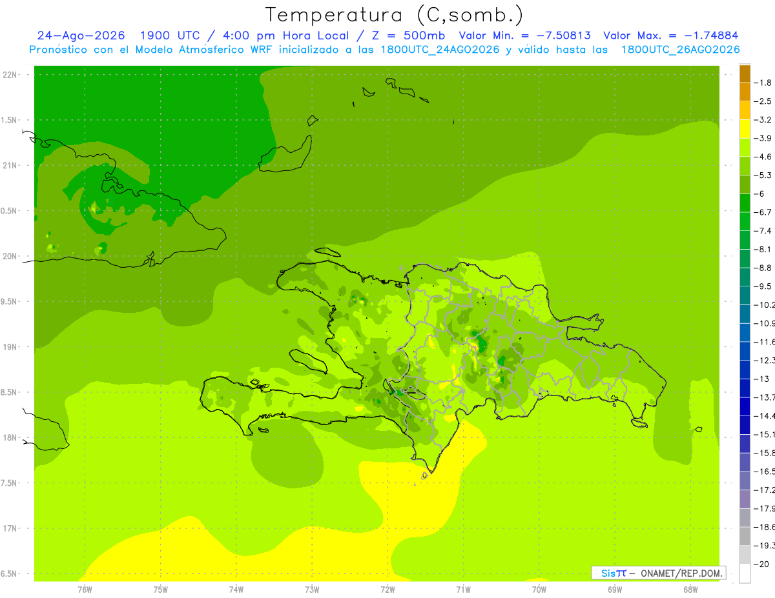Click the '-5.3' colorbar label
The height and width of the screenshot is (598, 775).
pyautogui.click(x=763, y=175)
